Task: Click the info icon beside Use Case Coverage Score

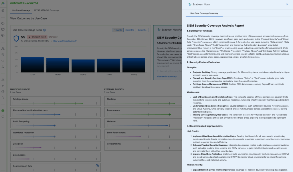Action: (x=44, y=30)
